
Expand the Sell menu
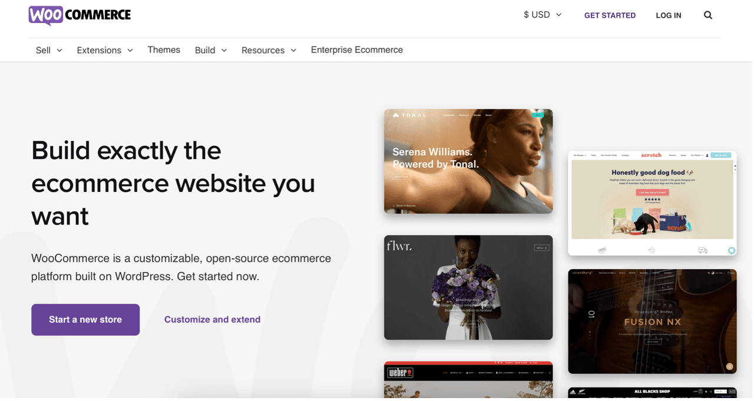click(49, 50)
